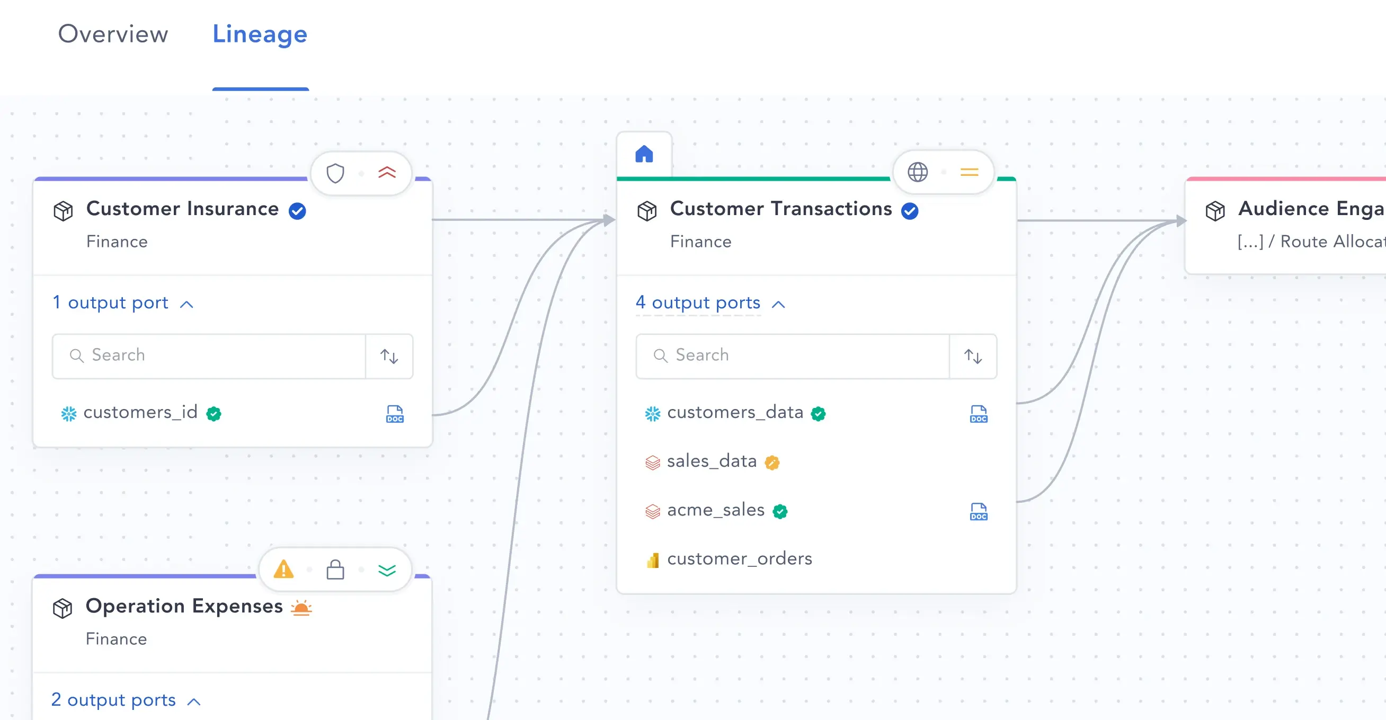The height and width of the screenshot is (720, 1386).
Task: Click the globe icon on Customer Transactions
Action: tap(918, 172)
